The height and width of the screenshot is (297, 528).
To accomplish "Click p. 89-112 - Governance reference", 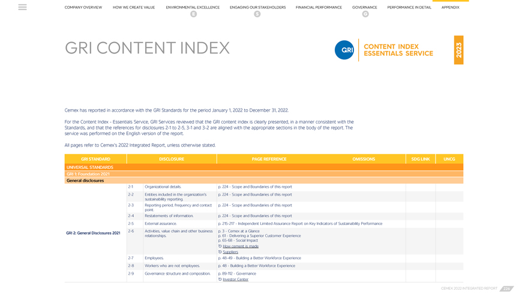I will [237, 274].
